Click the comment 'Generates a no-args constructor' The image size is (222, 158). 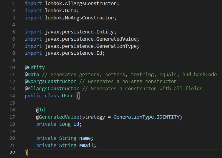pyautogui.click(x=132, y=82)
